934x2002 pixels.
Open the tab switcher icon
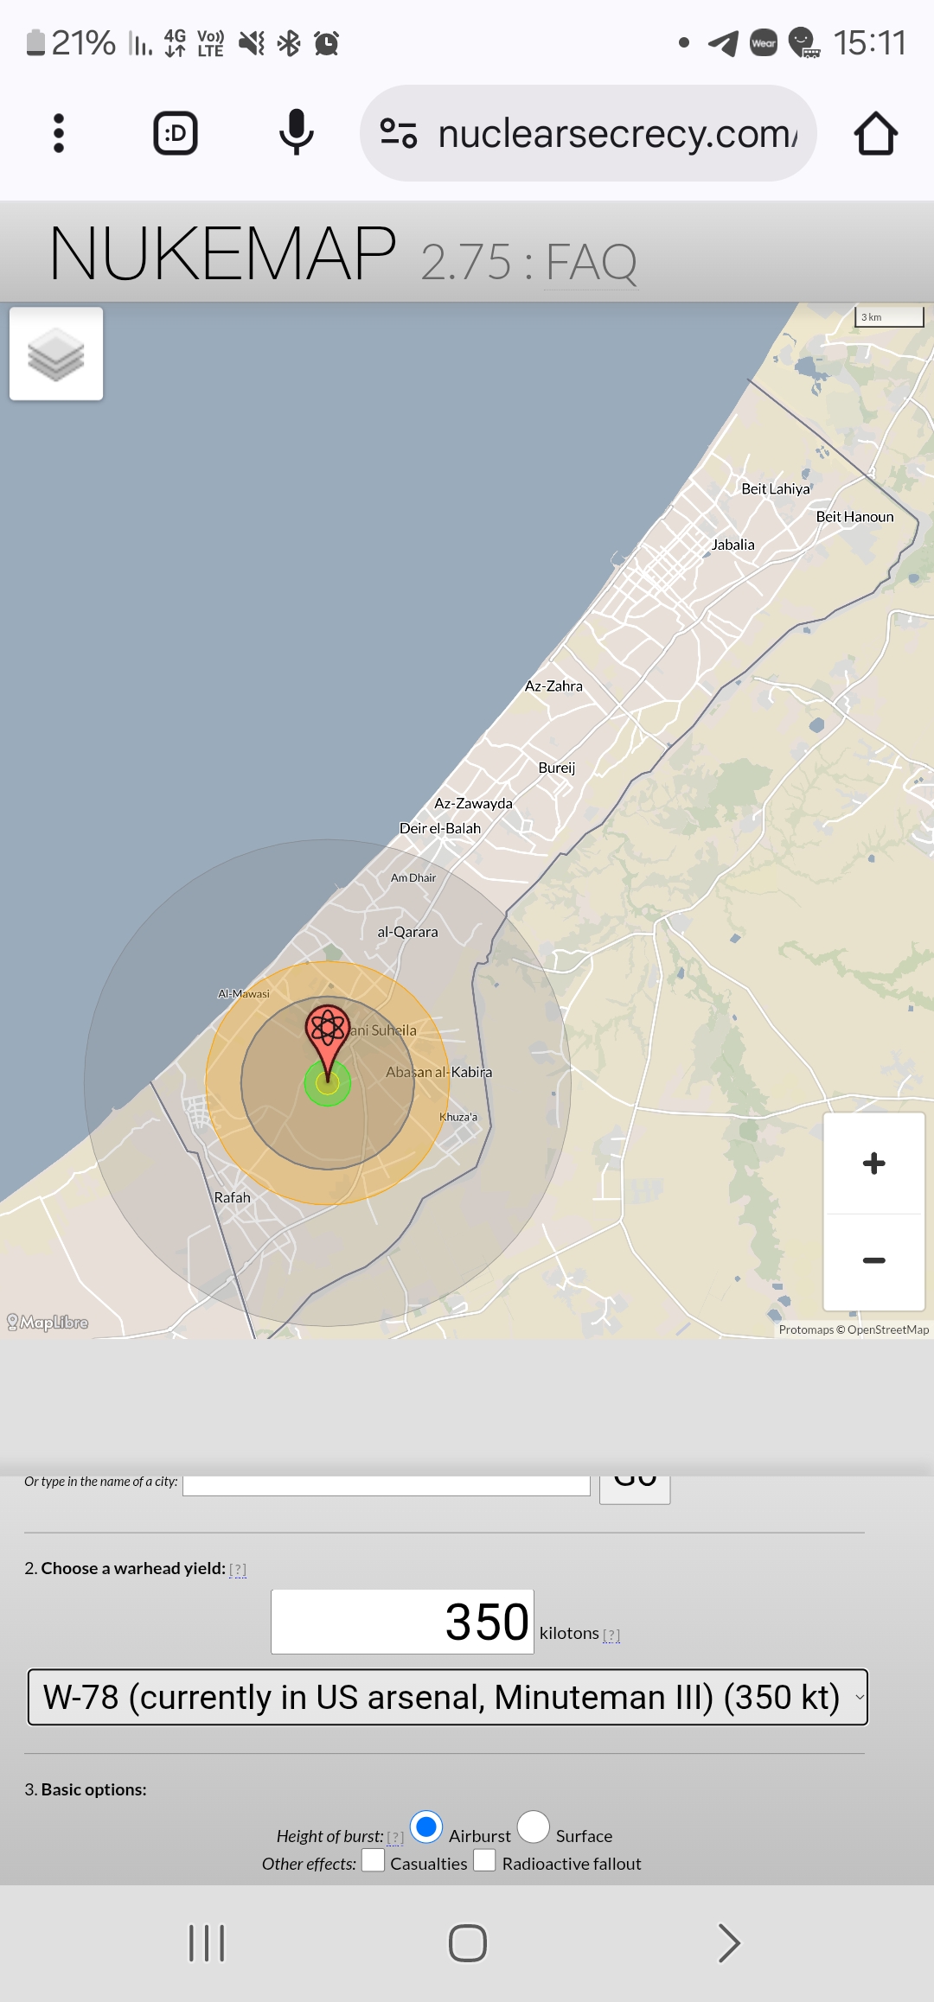point(176,133)
